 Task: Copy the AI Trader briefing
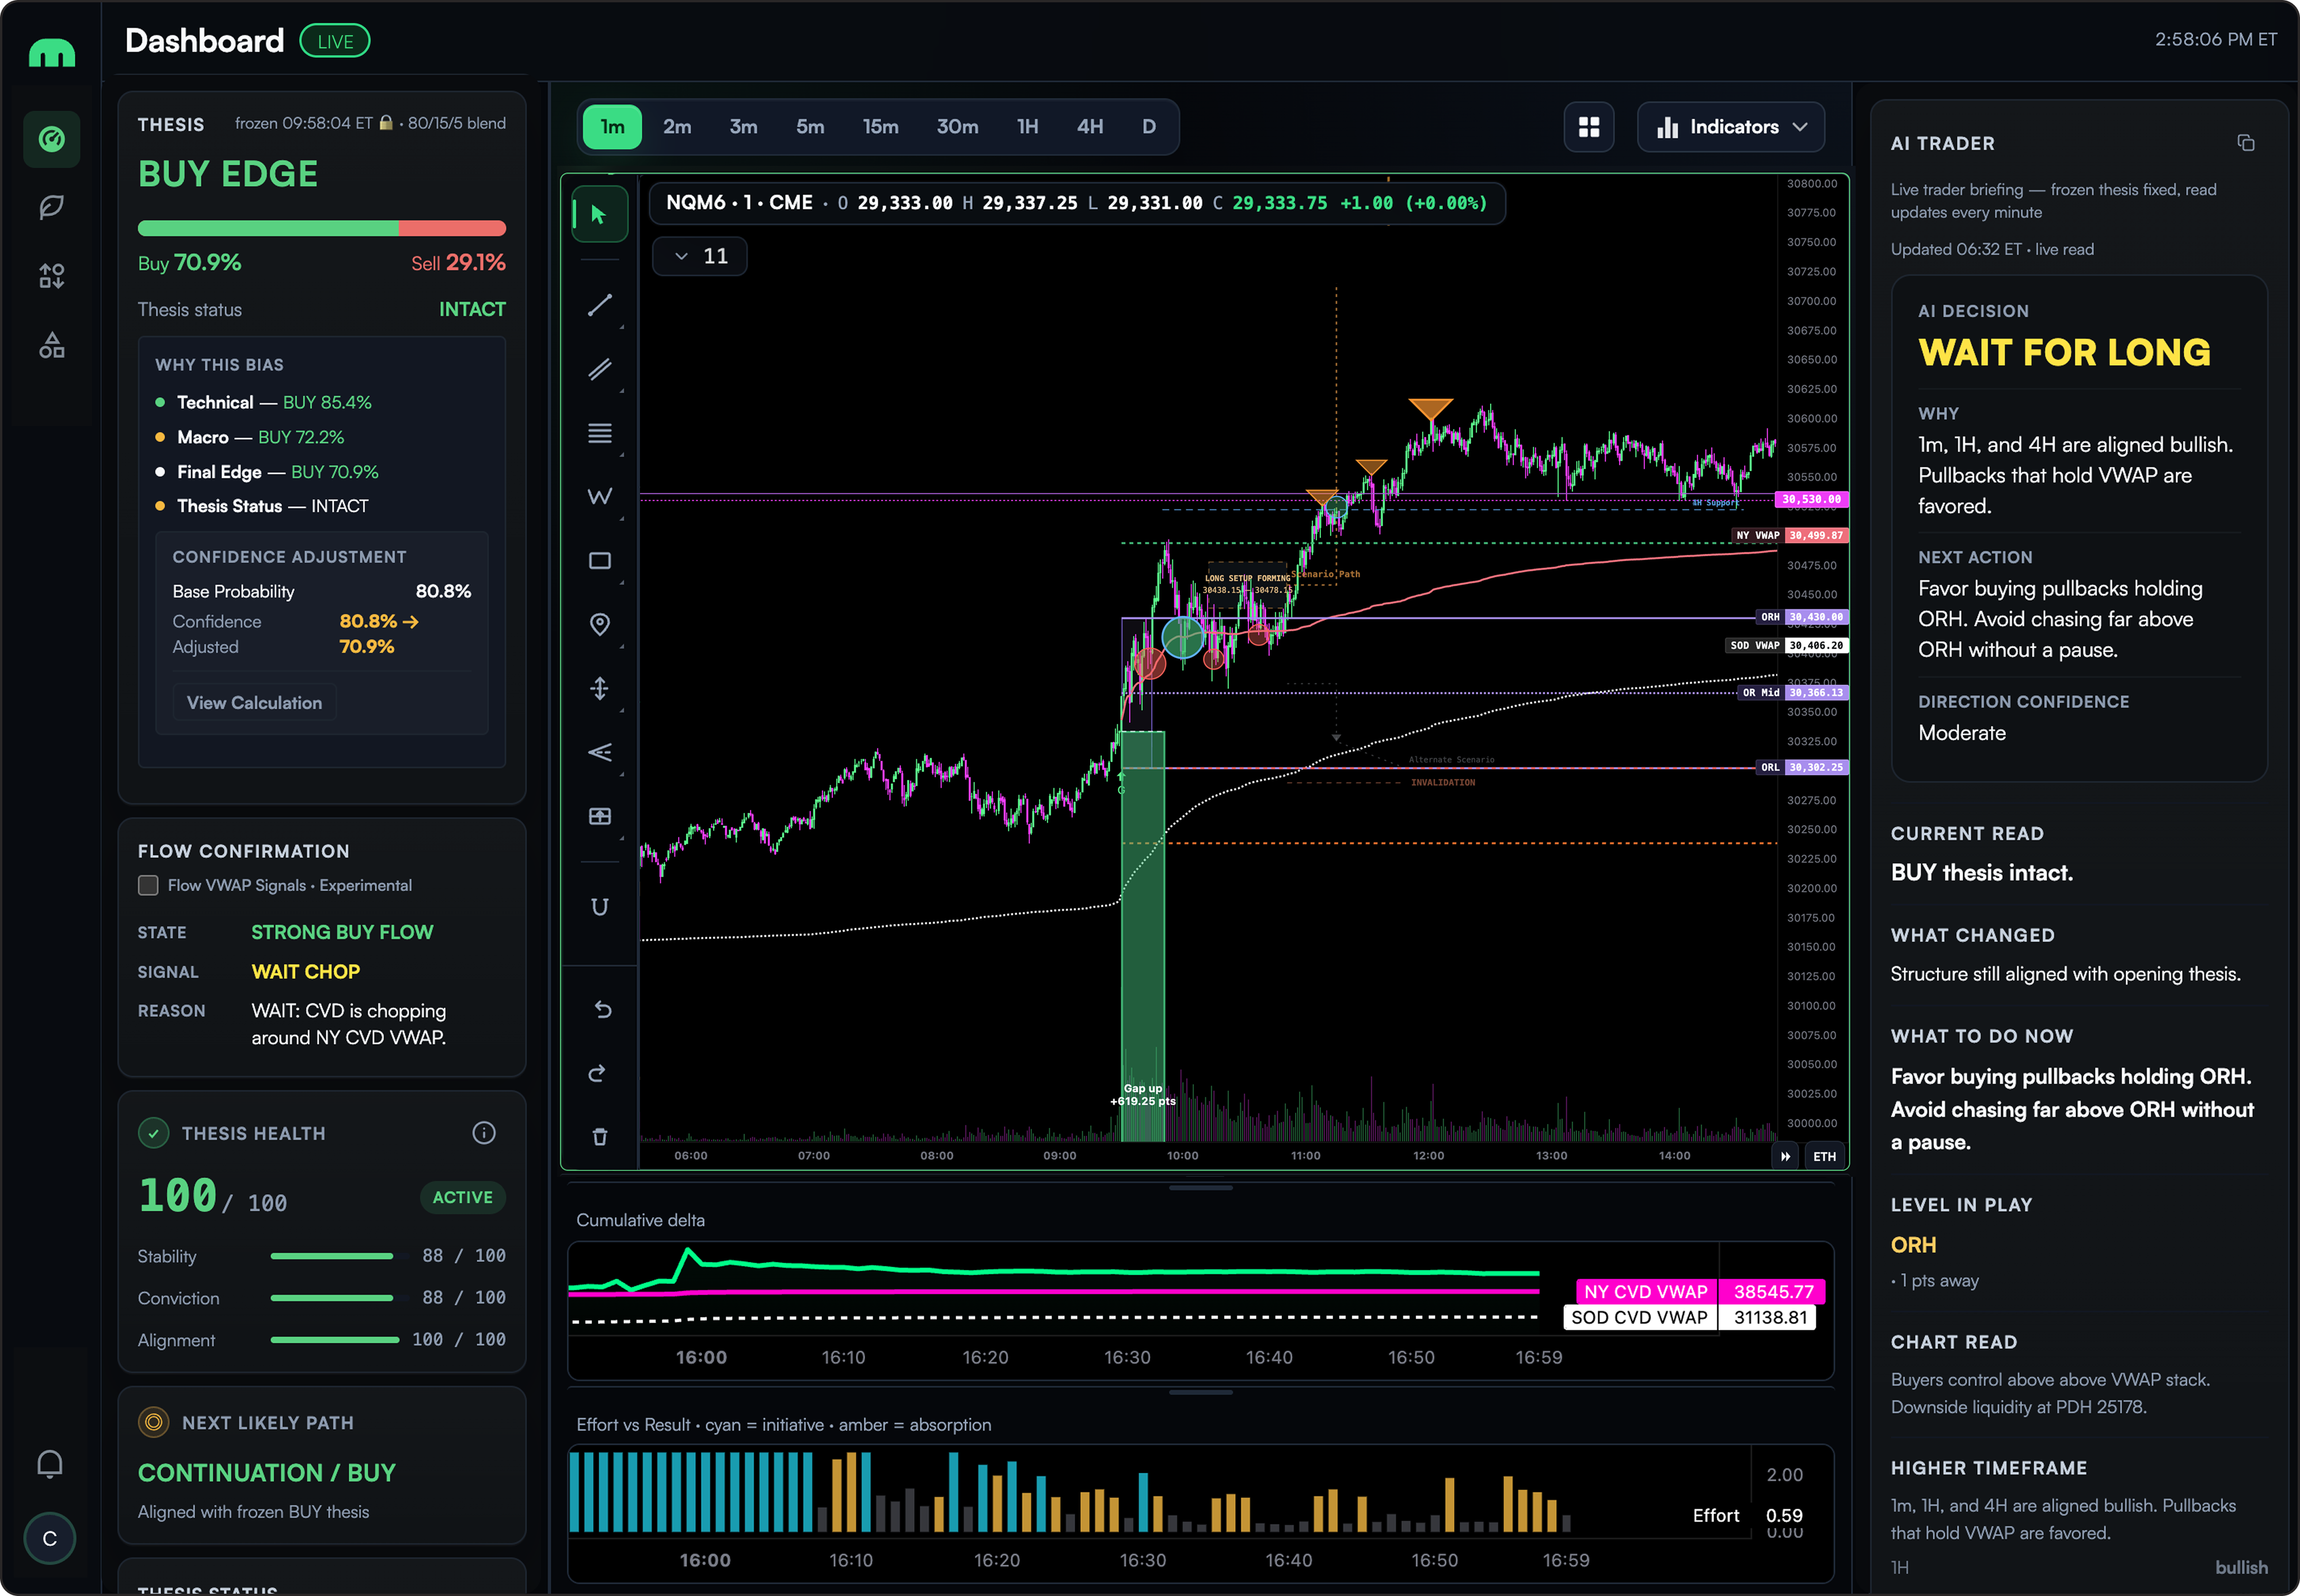(x=2246, y=143)
